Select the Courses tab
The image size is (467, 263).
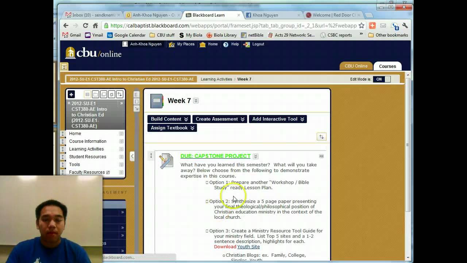pyautogui.click(x=387, y=66)
